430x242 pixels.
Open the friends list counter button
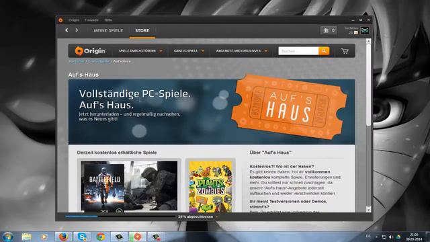tap(329, 30)
